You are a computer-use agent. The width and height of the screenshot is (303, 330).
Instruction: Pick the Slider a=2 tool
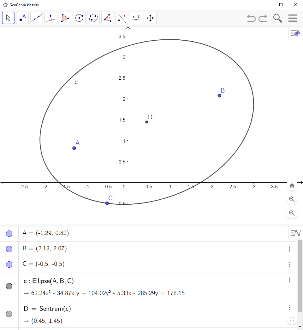[x=136, y=18]
